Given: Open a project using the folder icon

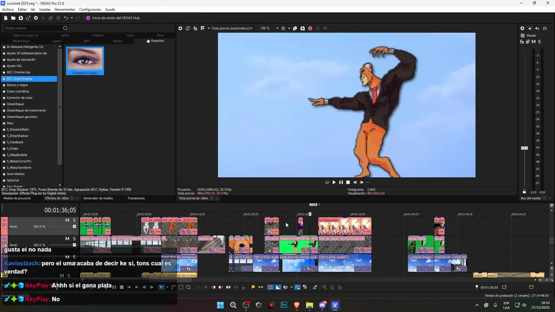Looking at the screenshot, I should [13, 18].
